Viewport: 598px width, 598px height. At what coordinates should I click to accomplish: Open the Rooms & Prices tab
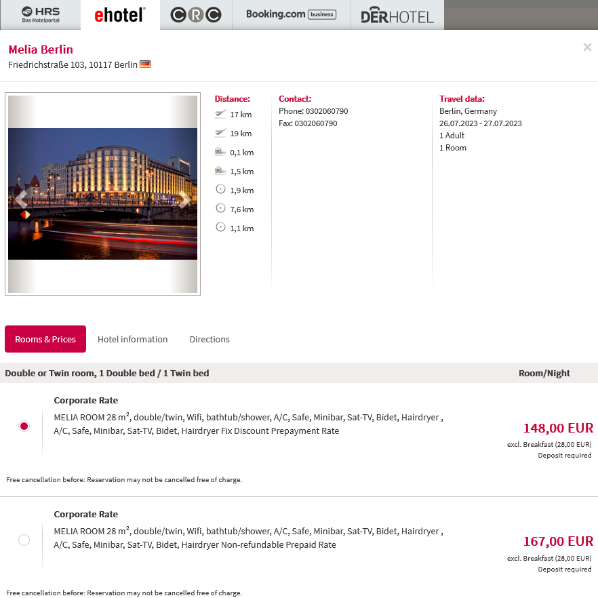tap(45, 339)
